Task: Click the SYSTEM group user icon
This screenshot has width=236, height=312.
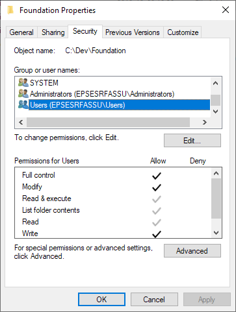Action: [23, 82]
